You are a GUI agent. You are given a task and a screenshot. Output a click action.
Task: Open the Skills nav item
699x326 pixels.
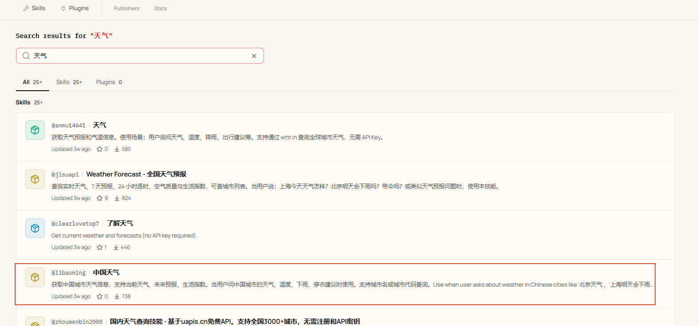click(34, 8)
